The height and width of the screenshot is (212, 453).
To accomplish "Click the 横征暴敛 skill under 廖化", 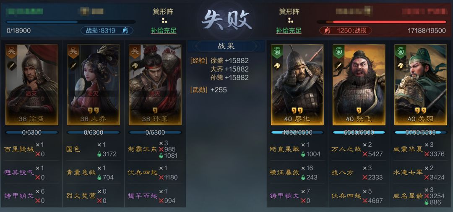I will [x=284, y=173].
